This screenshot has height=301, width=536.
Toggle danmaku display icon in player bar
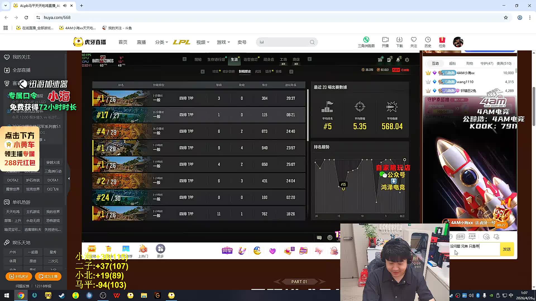319,238
